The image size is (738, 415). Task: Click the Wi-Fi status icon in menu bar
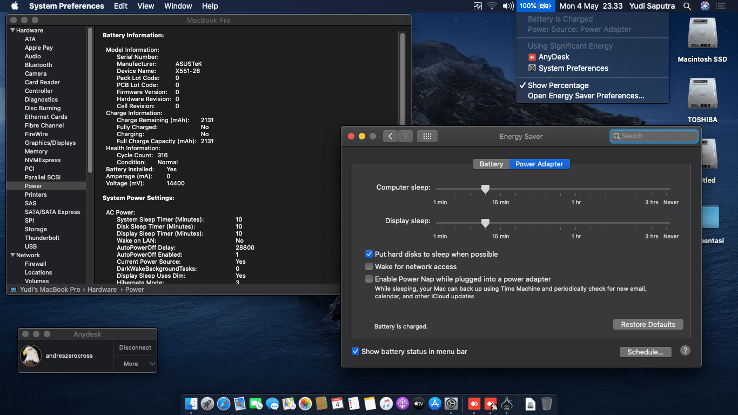pyautogui.click(x=492, y=6)
